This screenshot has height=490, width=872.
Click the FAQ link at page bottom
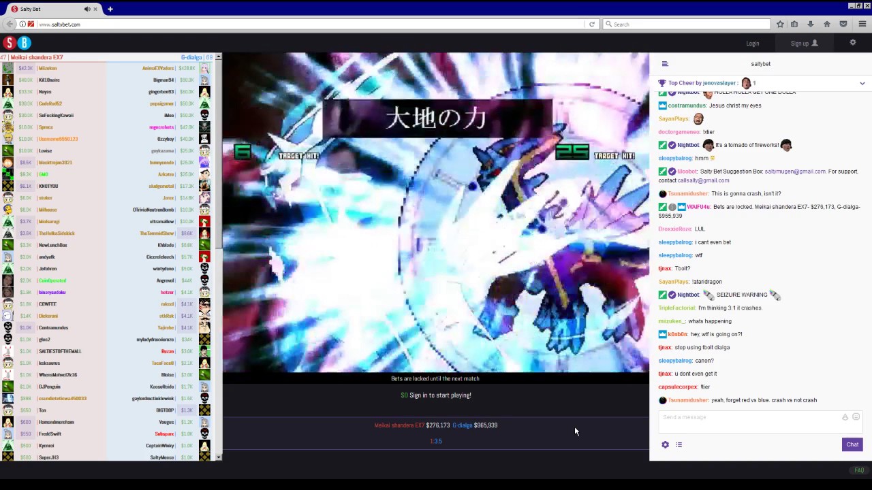click(859, 470)
